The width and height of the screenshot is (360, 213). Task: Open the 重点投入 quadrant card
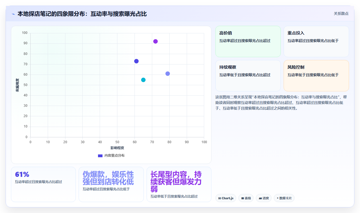click(316, 41)
